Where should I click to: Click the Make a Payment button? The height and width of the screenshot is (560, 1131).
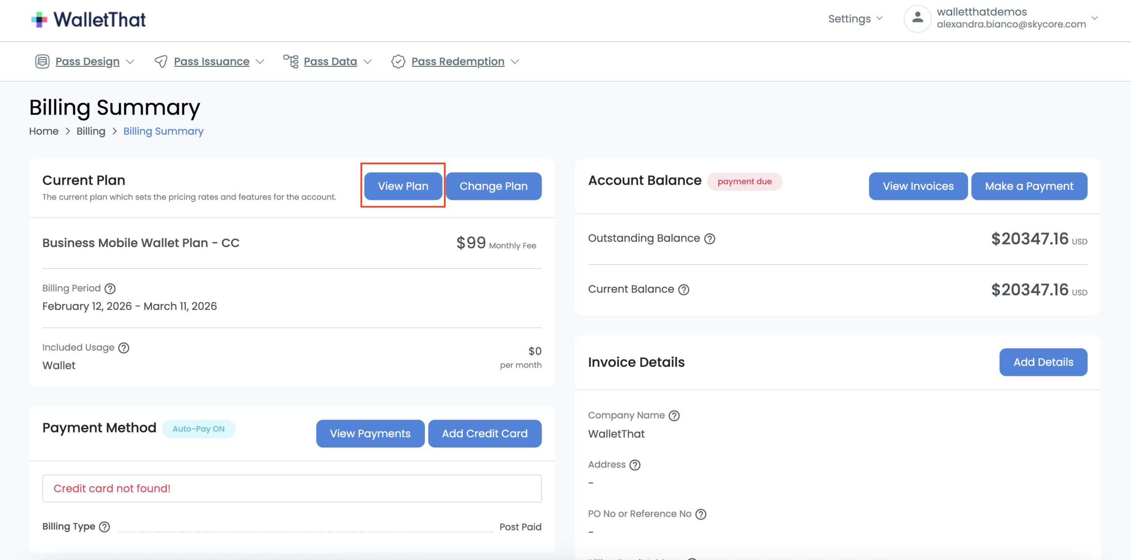[1029, 186]
